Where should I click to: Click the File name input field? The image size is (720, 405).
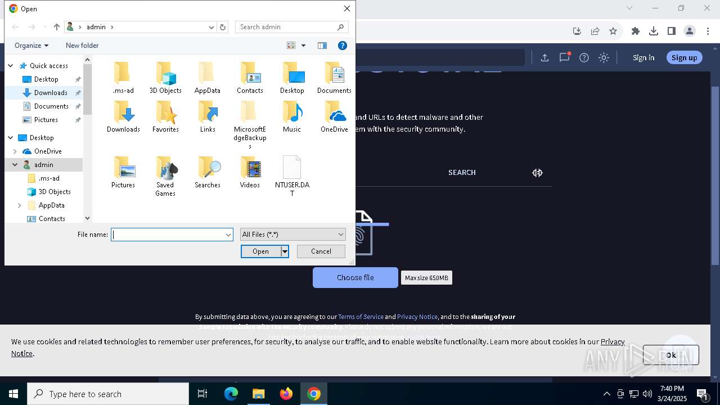[168, 235]
